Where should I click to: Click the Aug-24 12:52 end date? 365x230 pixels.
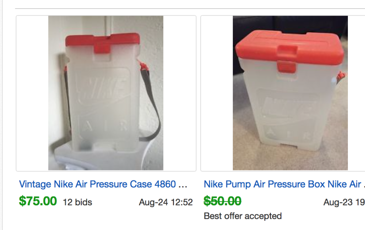point(166,202)
